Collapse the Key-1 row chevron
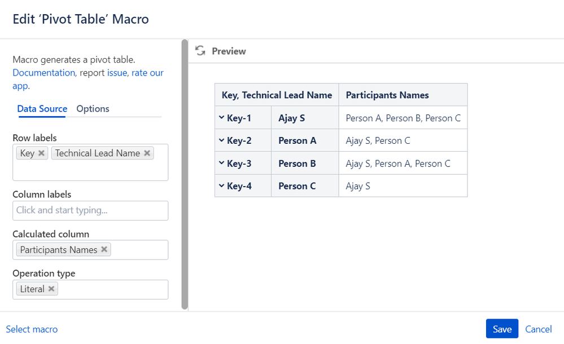564x344 pixels. click(x=221, y=118)
